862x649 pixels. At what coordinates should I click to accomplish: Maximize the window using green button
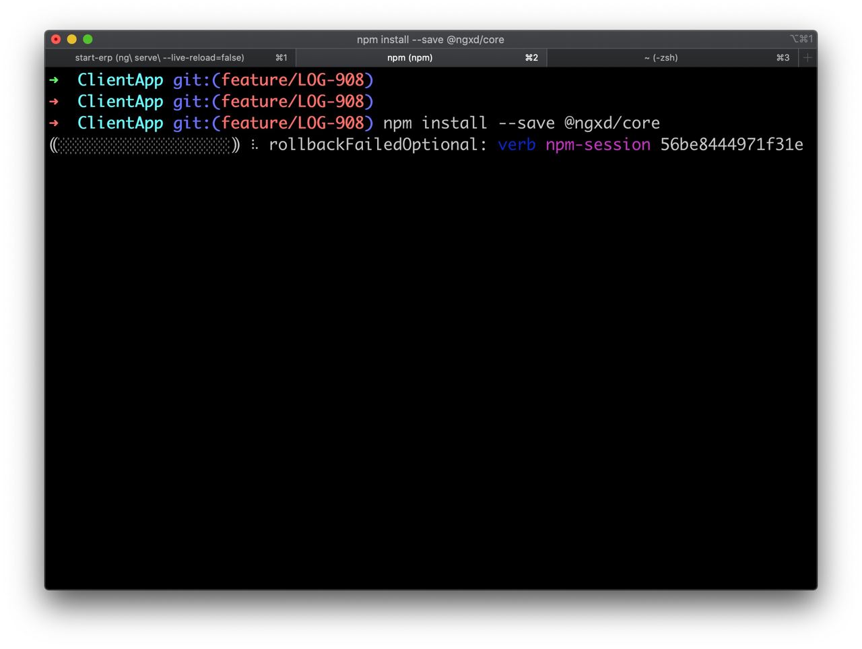pyautogui.click(x=88, y=40)
